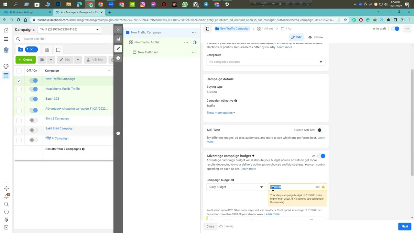Open sidebar settings gear icon
Screen dimensions: 414x233
6,189
